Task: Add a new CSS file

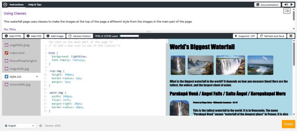Action: [34, 36]
